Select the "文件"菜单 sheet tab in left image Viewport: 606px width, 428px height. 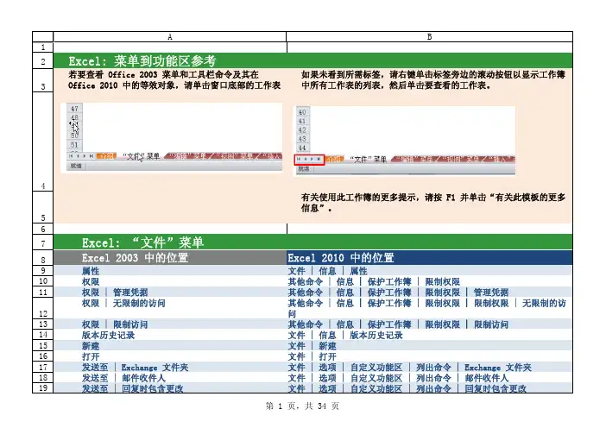[x=141, y=156]
